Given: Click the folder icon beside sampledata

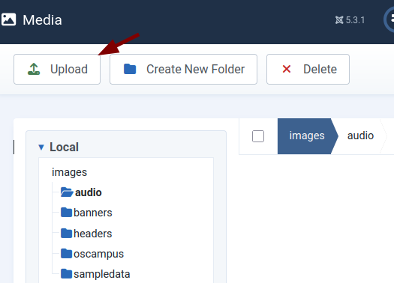Looking at the screenshot, I should click(x=66, y=274).
